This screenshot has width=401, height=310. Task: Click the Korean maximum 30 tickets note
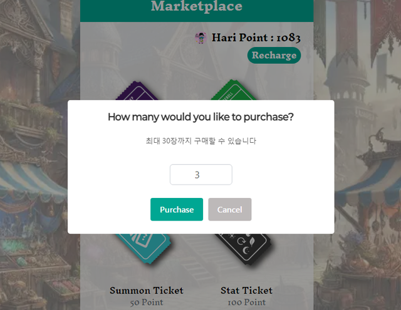tap(200, 141)
